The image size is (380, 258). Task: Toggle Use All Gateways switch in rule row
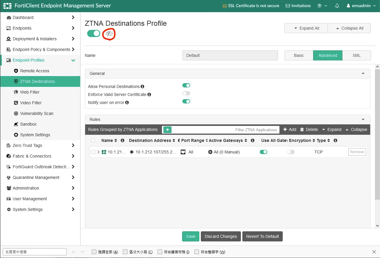[x=263, y=152]
